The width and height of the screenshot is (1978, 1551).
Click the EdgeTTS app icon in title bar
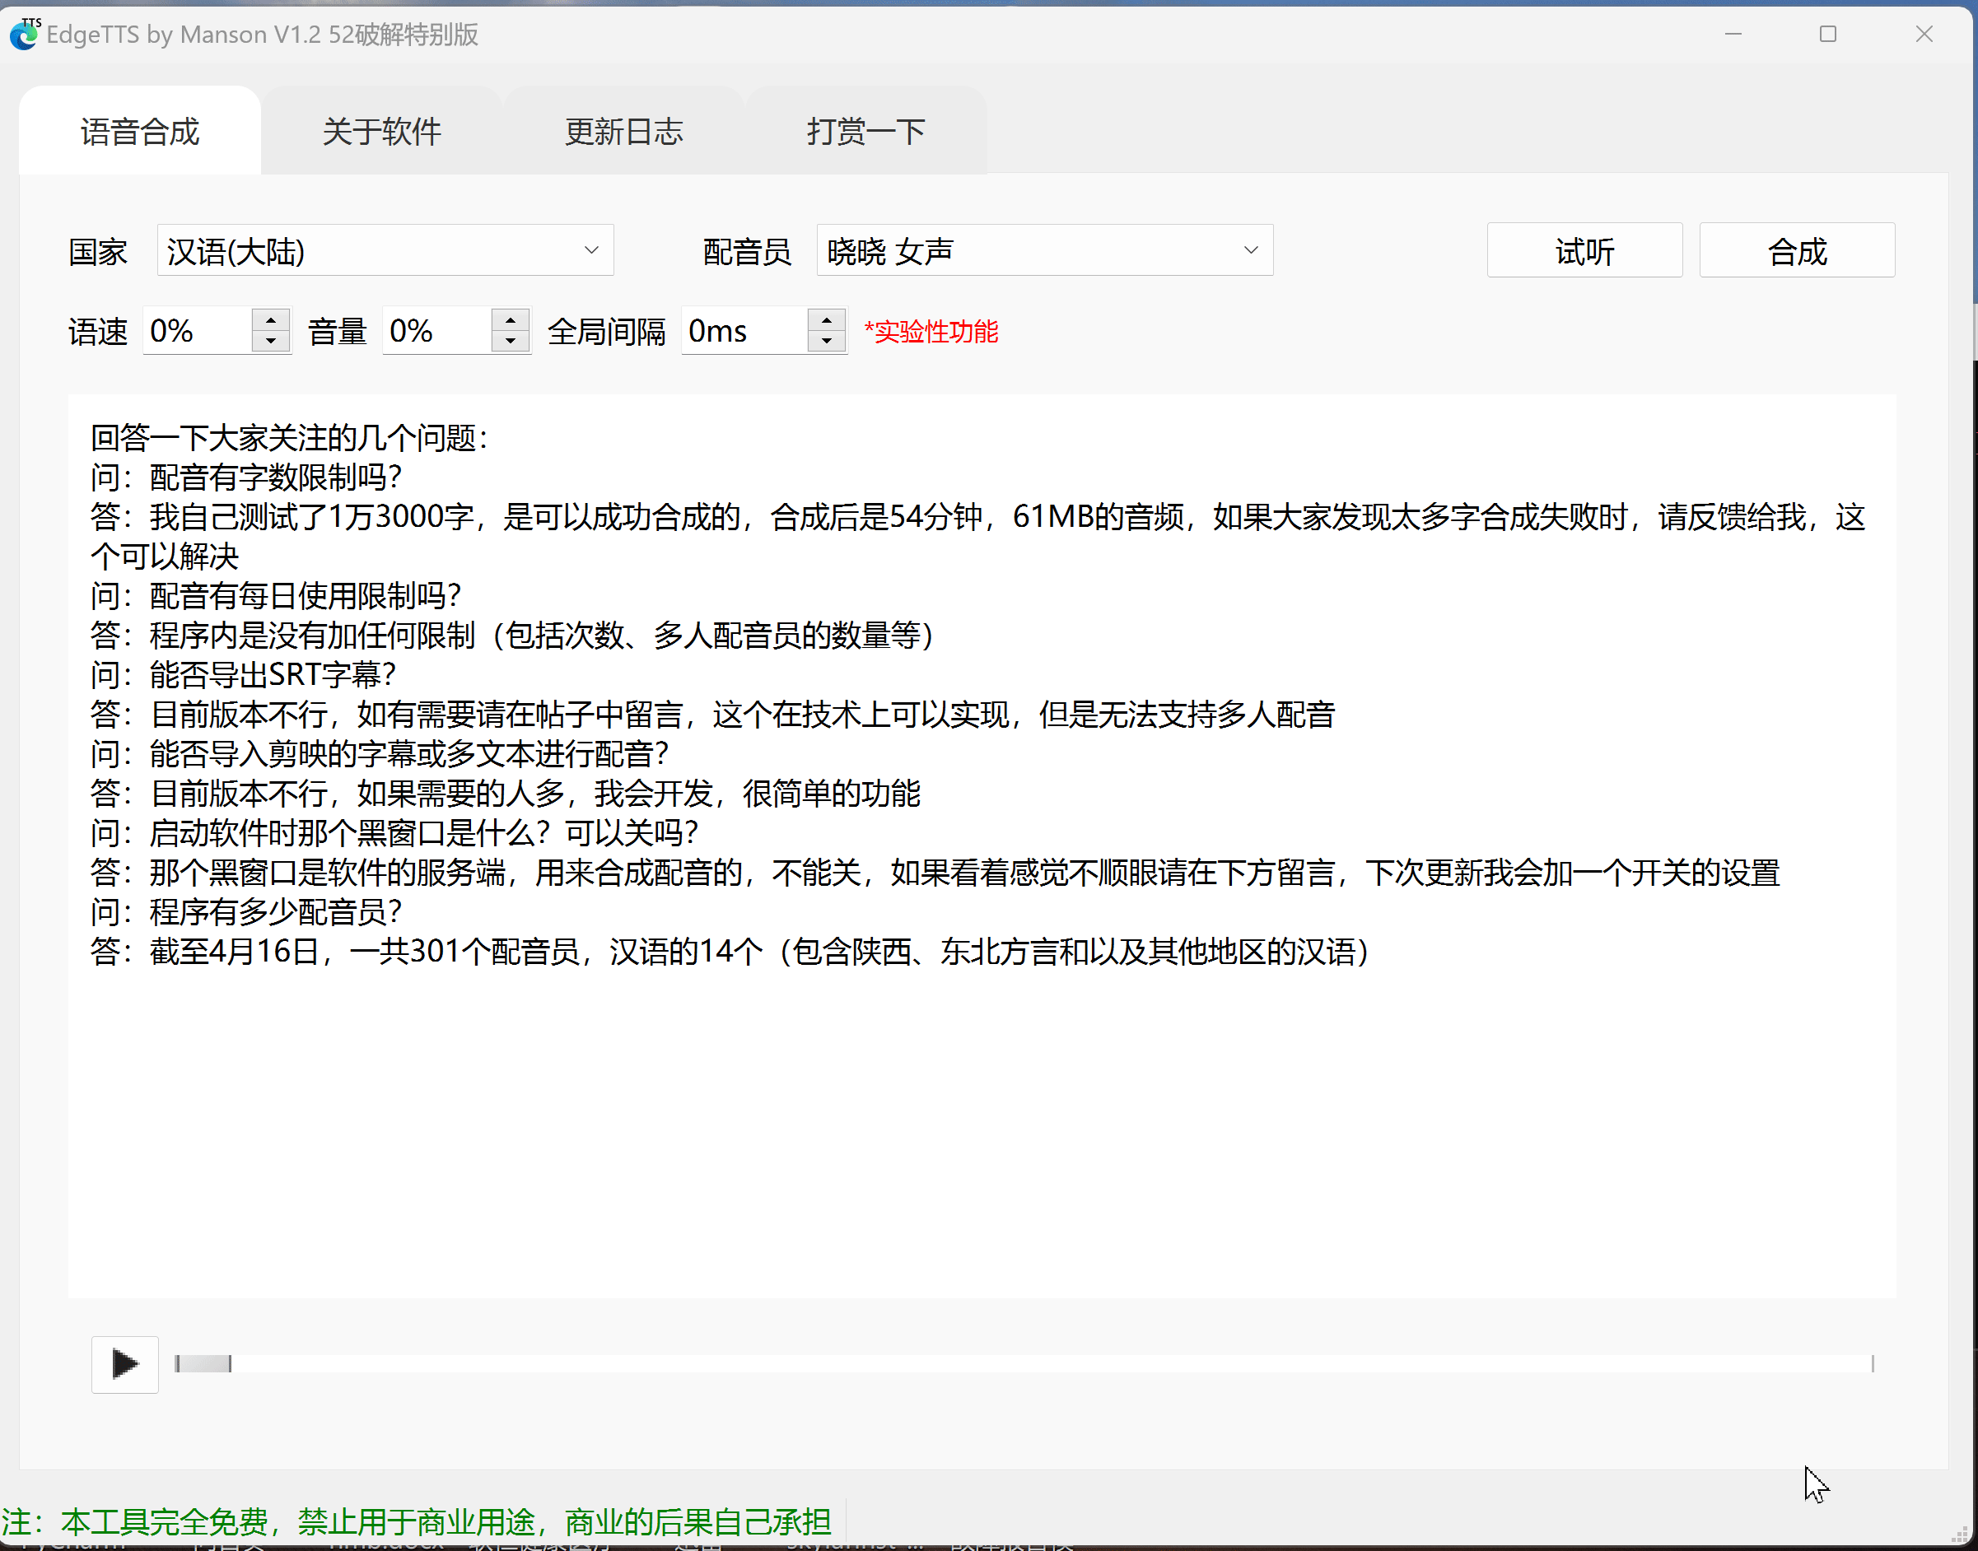coord(25,34)
